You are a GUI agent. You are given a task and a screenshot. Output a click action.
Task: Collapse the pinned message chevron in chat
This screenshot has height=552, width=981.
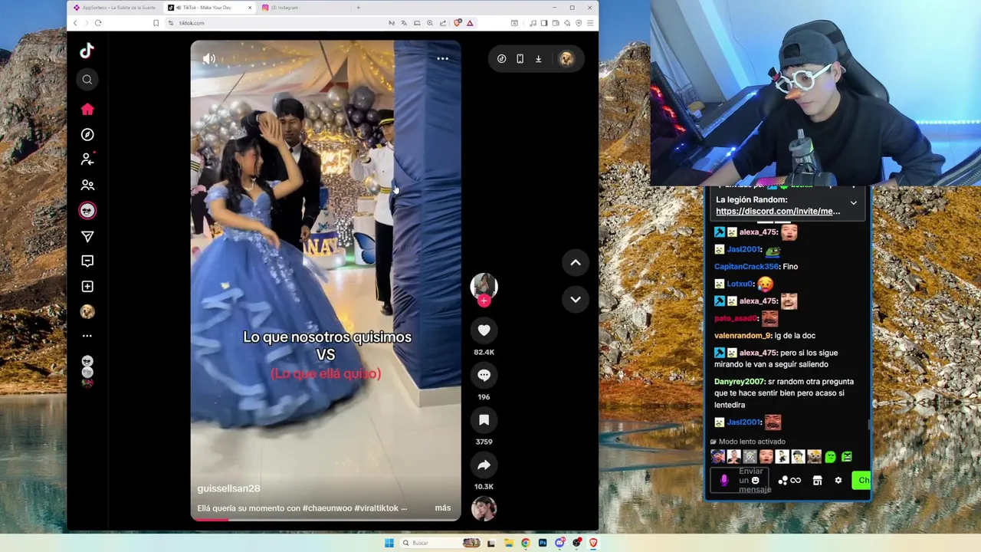tap(853, 203)
